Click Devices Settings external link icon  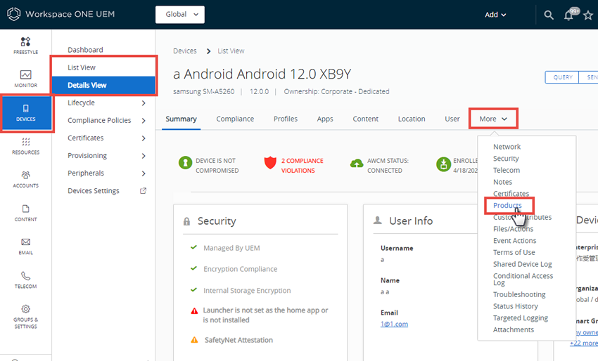[143, 191]
